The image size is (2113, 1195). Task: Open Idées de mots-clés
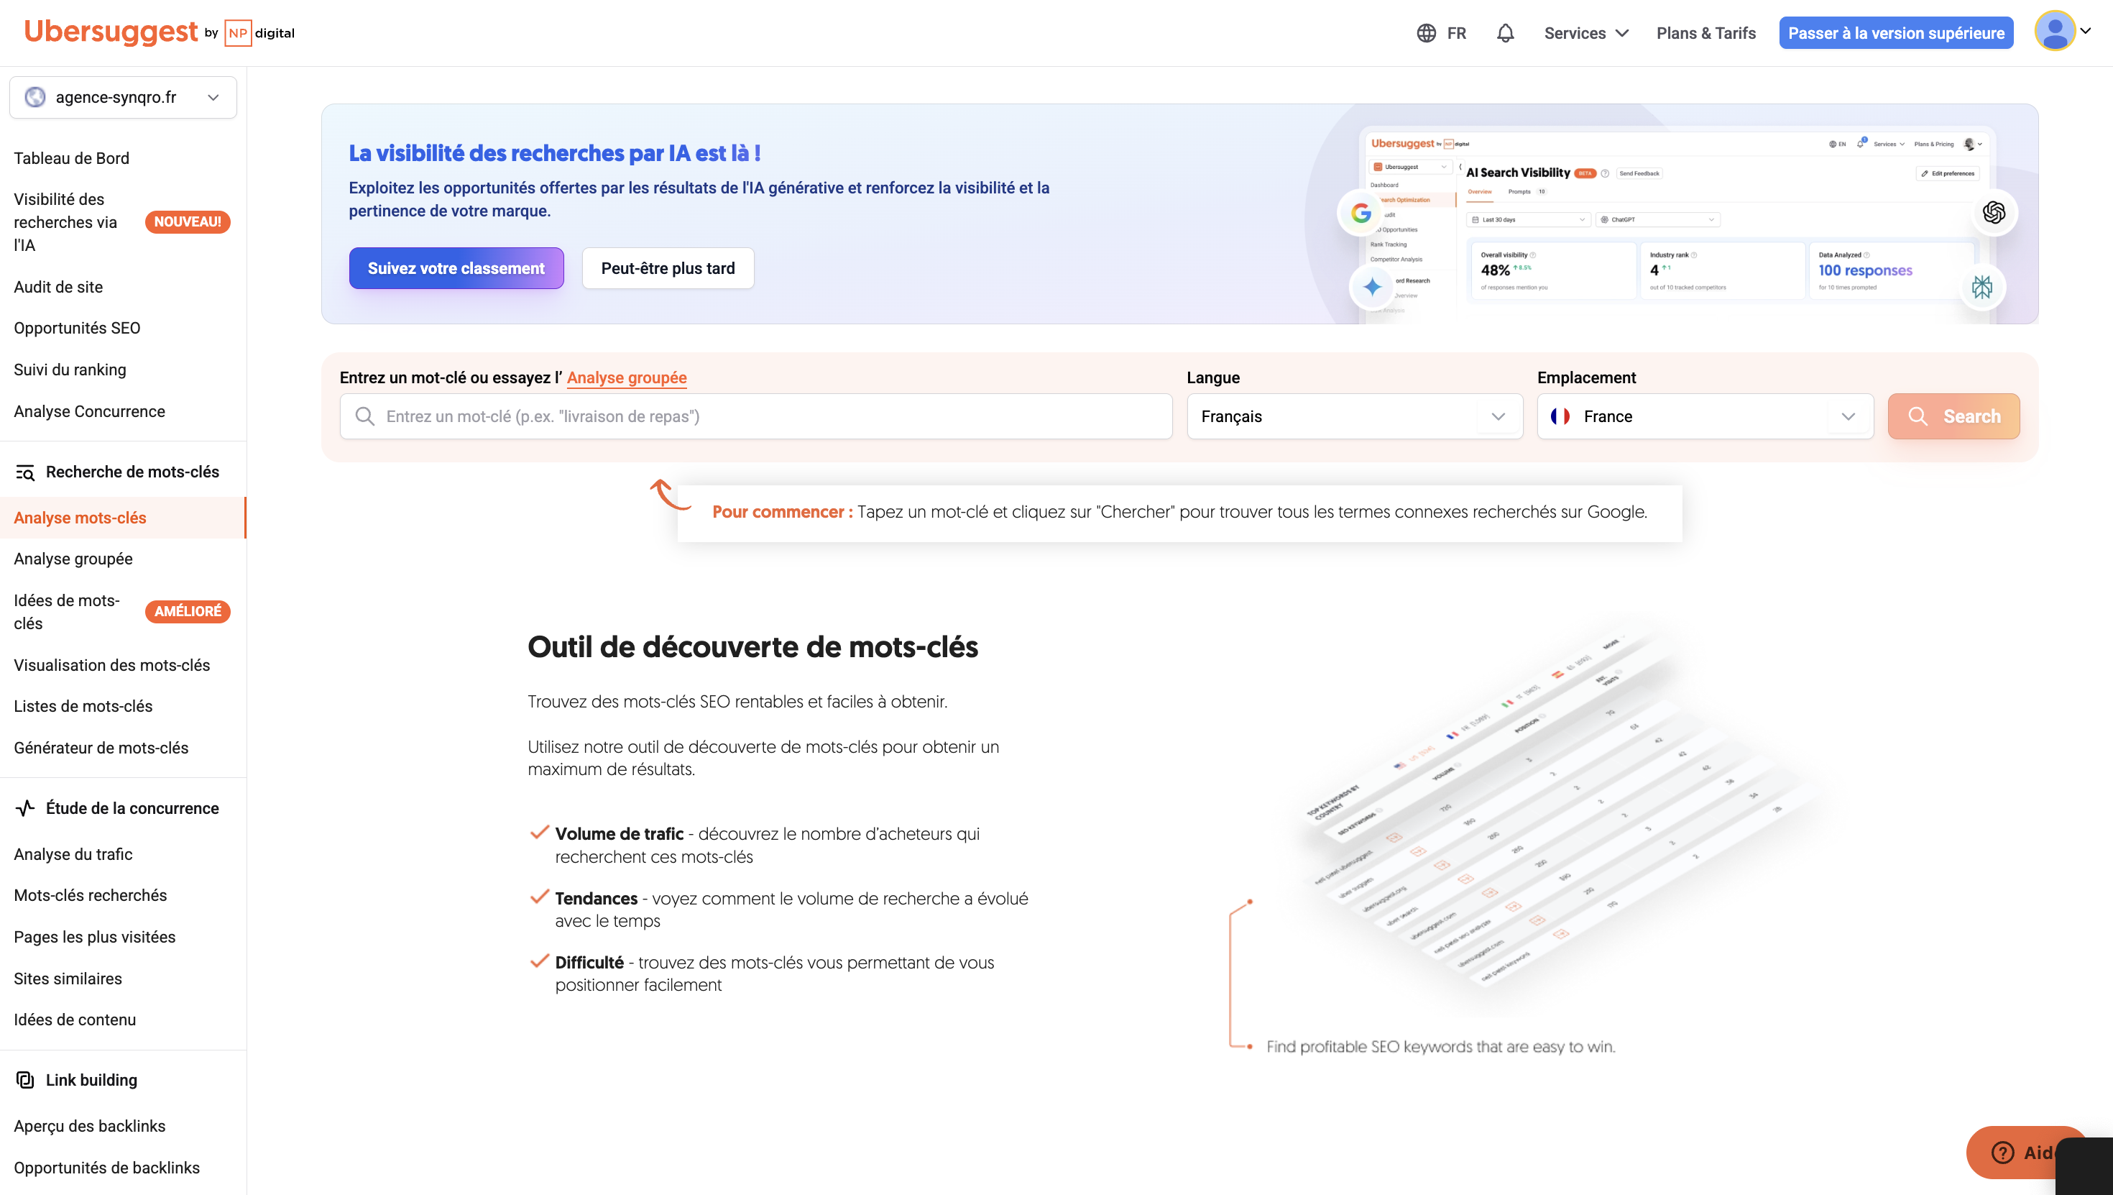[x=68, y=611]
